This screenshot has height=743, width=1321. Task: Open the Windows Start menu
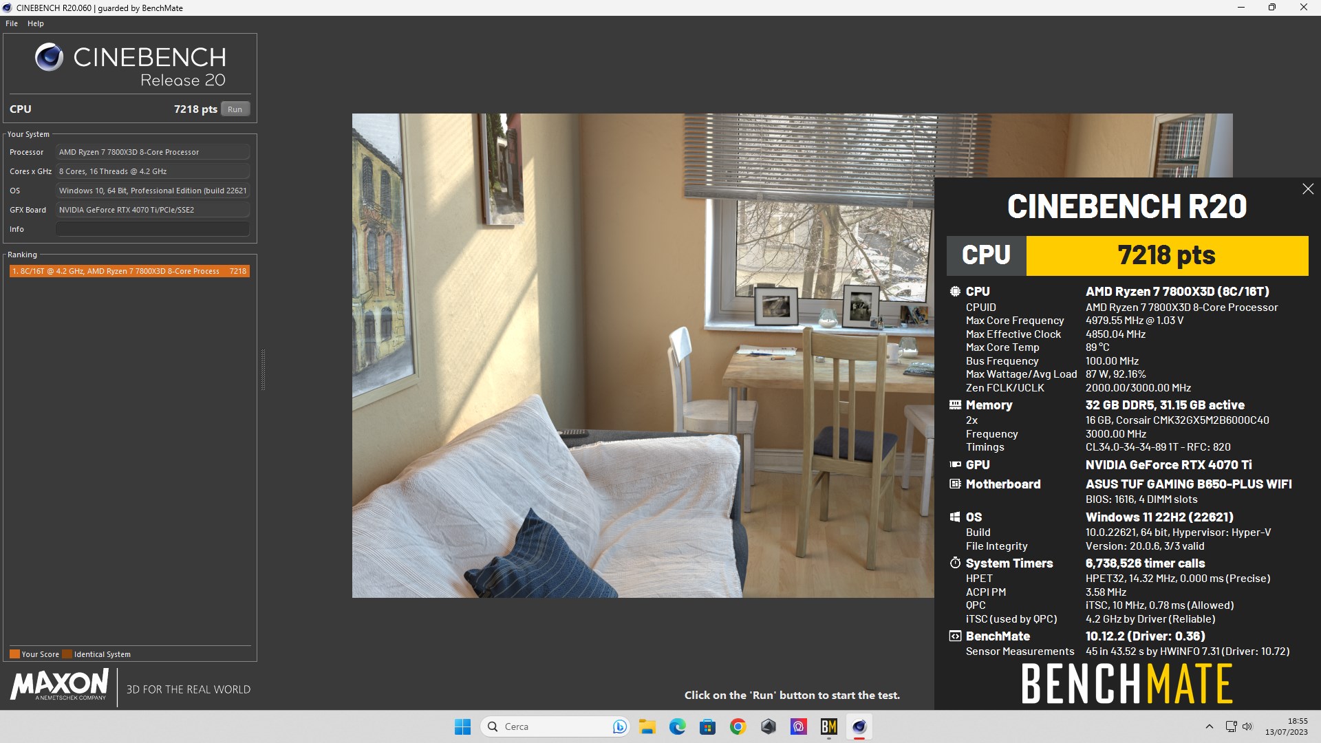462,726
